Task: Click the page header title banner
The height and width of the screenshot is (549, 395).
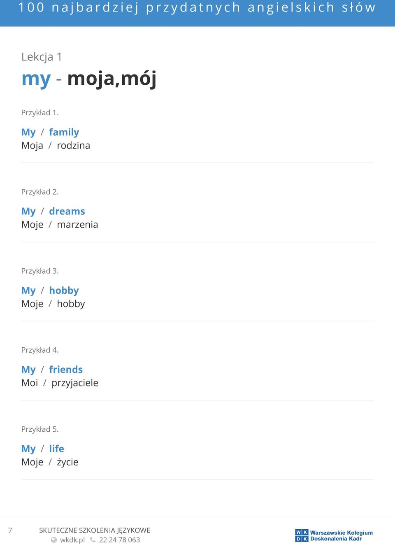Action: (197, 12)
